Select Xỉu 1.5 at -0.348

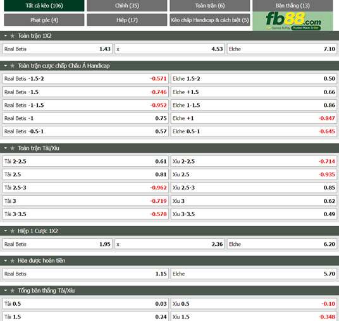(x=254, y=317)
